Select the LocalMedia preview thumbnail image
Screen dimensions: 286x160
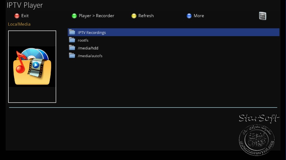pyautogui.click(x=32, y=67)
